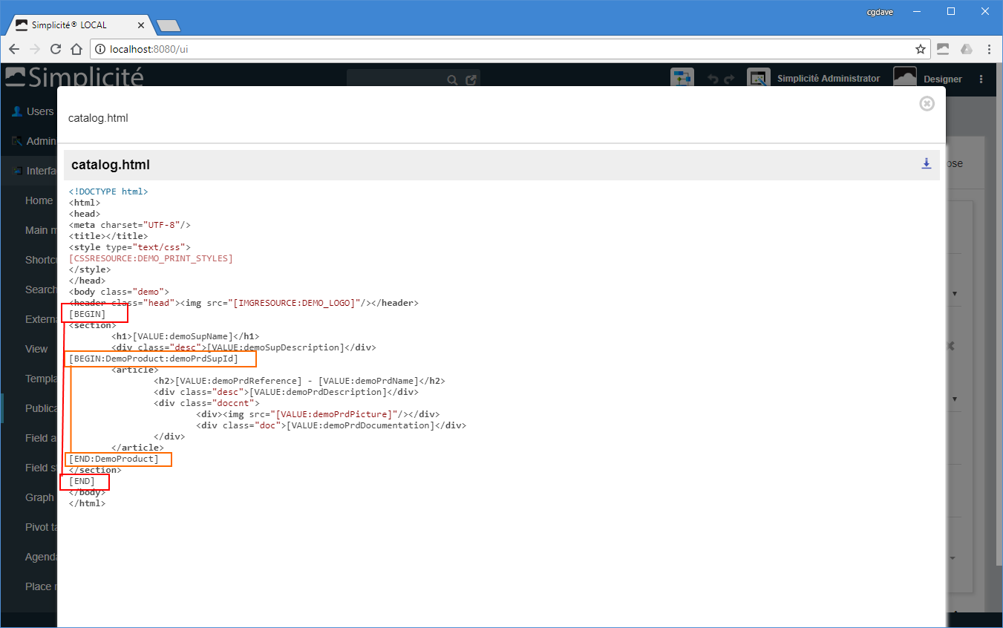Click the <!DOCTYPE html> code line
The image size is (1003, 628).
pyautogui.click(x=108, y=192)
